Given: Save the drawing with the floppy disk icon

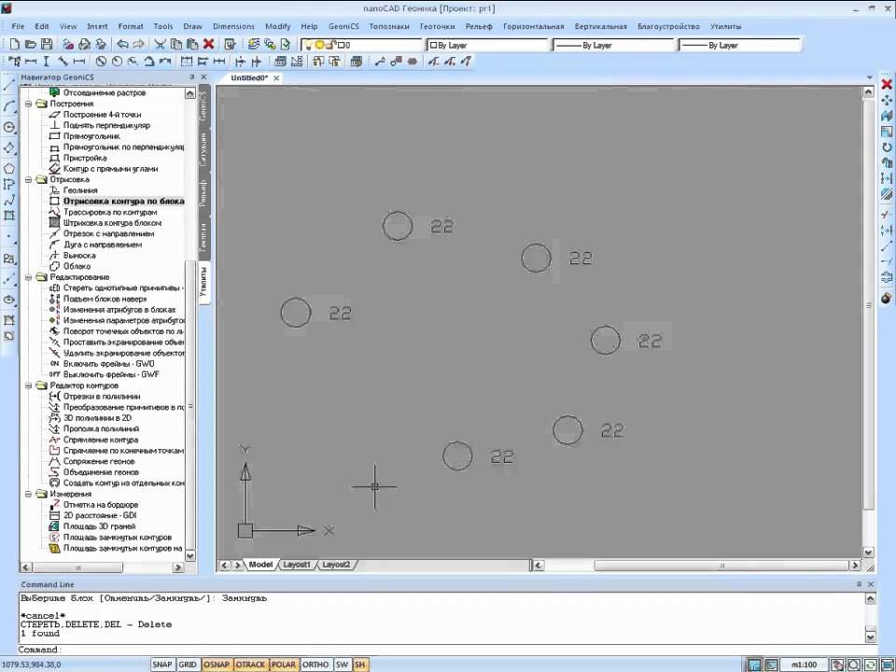Looking at the screenshot, I should (x=47, y=44).
